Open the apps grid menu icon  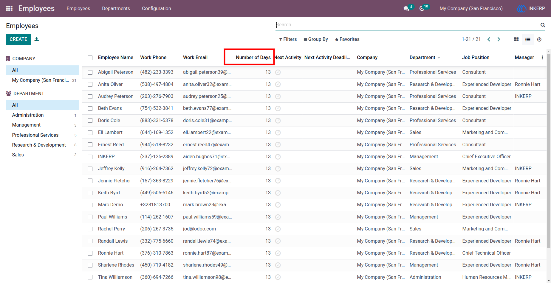9,8
